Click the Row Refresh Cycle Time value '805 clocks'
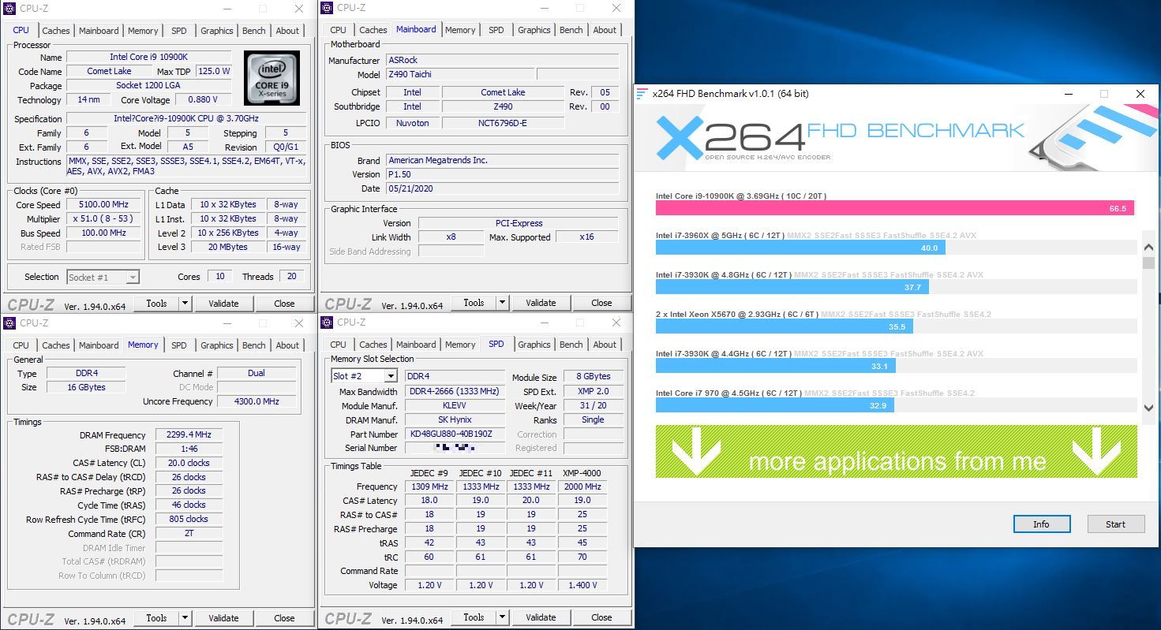 pos(189,520)
